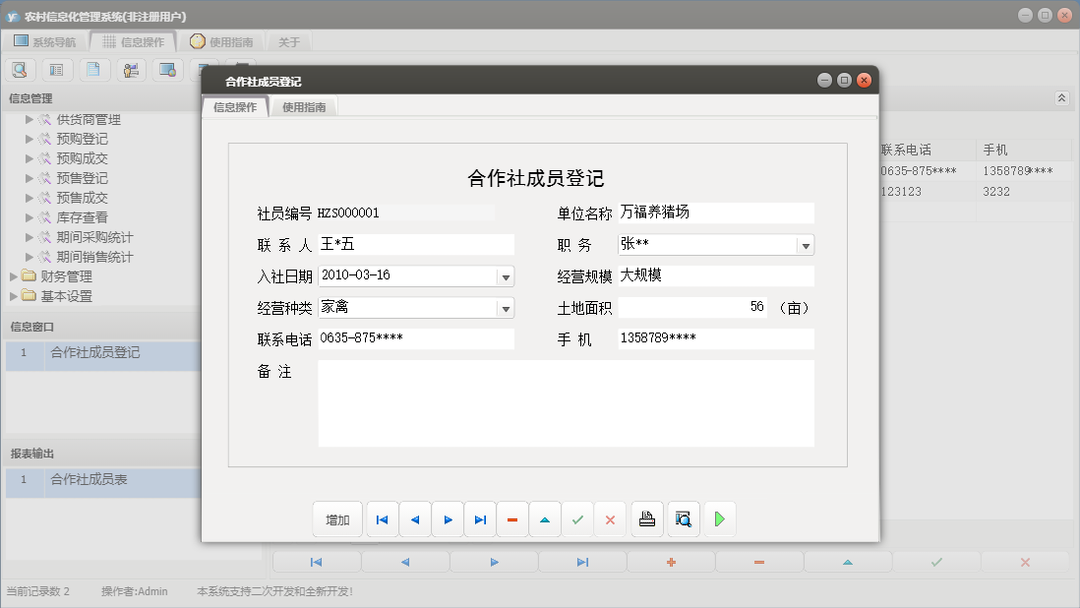Expand the 供货商管理 tree item

(x=30, y=119)
